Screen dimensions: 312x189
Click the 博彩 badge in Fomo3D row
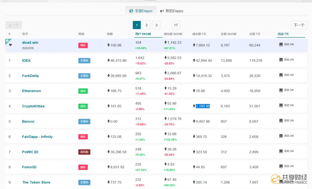coord(83,167)
